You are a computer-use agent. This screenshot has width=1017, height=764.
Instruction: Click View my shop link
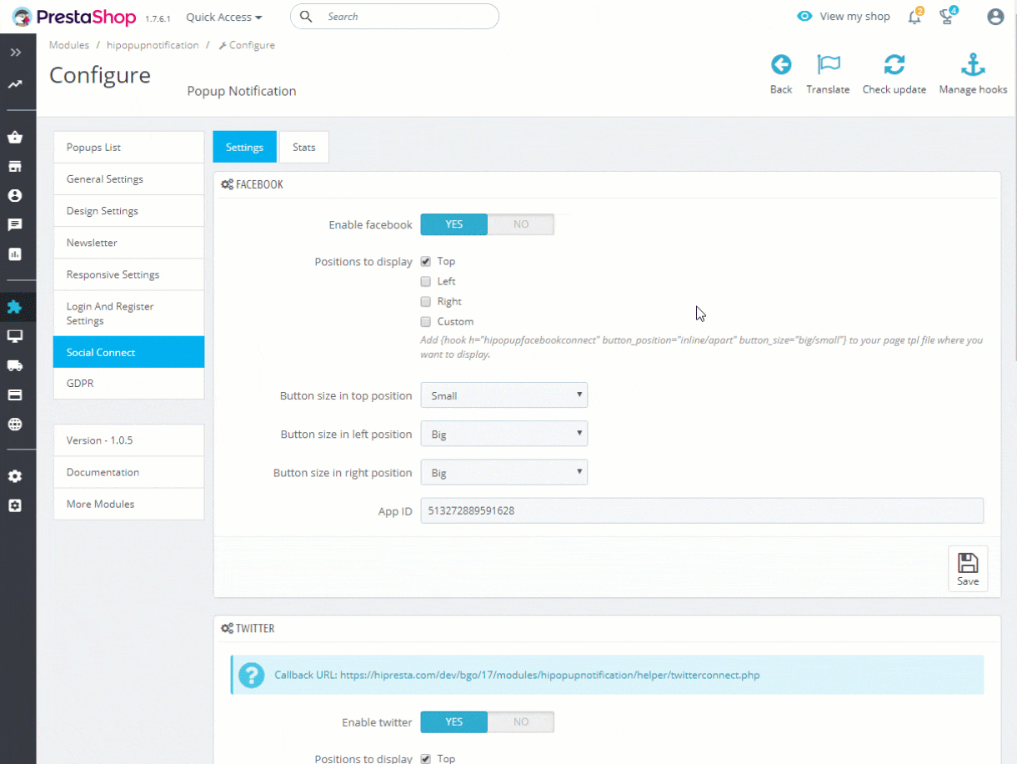coord(854,17)
